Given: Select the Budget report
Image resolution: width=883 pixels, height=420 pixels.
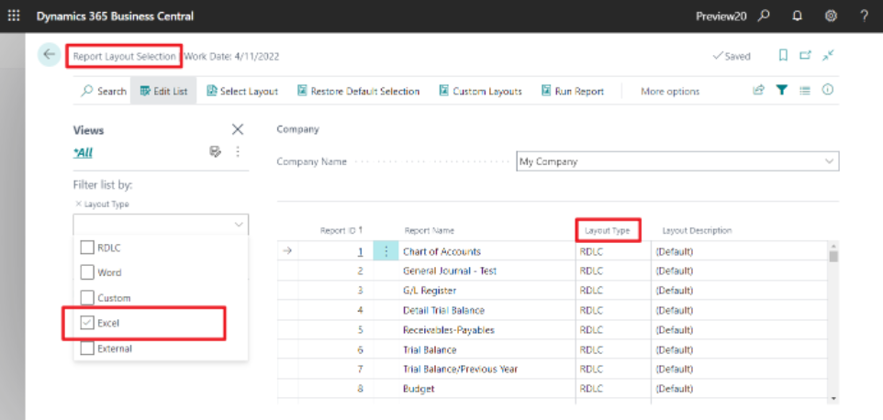Looking at the screenshot, I should pos(419,389).
